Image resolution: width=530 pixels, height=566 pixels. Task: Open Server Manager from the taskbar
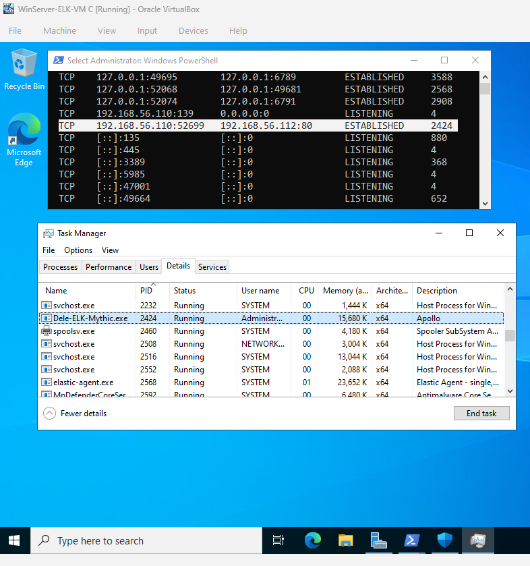(x=378, y=540)
